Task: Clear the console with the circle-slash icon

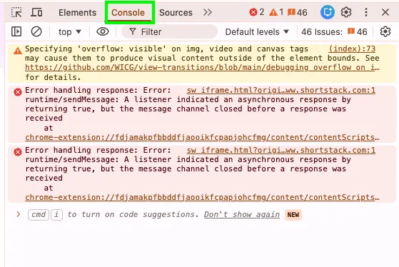Action: [x=36, y=32]
